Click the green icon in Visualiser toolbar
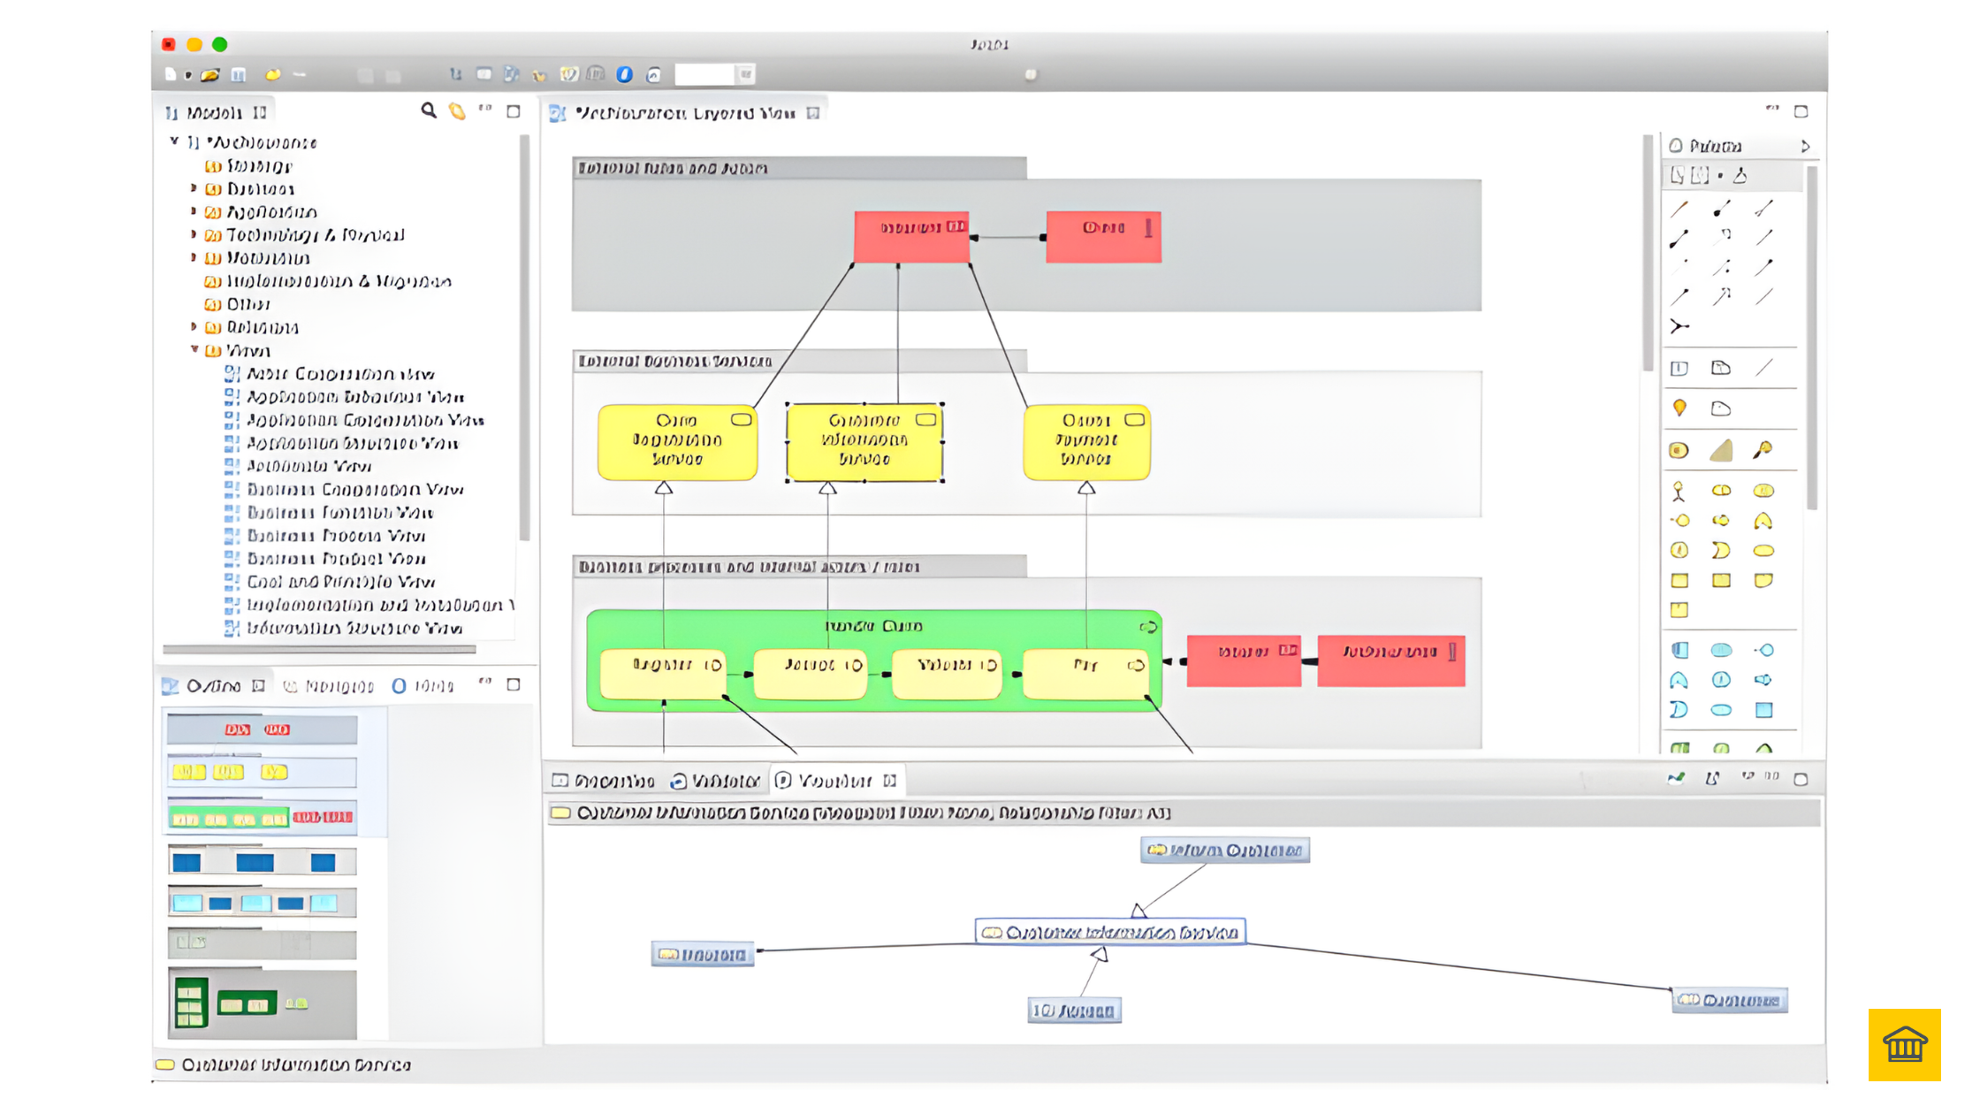 pyautogui.click(x=1676, y=778)
